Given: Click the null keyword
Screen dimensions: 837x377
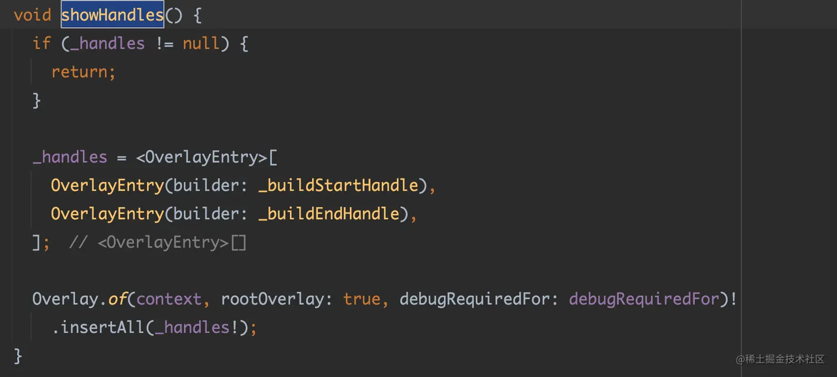Looking at the screenshot, I should [x=201, y=43].
